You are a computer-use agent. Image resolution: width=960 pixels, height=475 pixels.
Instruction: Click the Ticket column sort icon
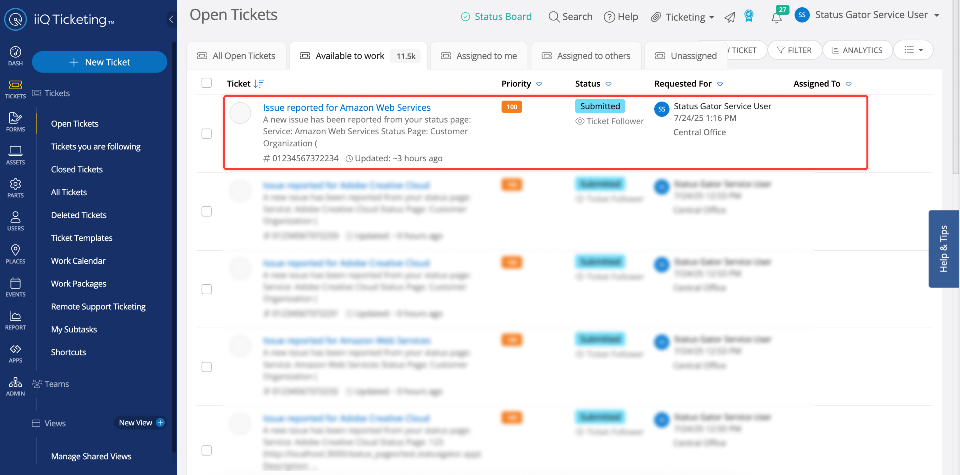pyautogui.click(x=258, y=84)
